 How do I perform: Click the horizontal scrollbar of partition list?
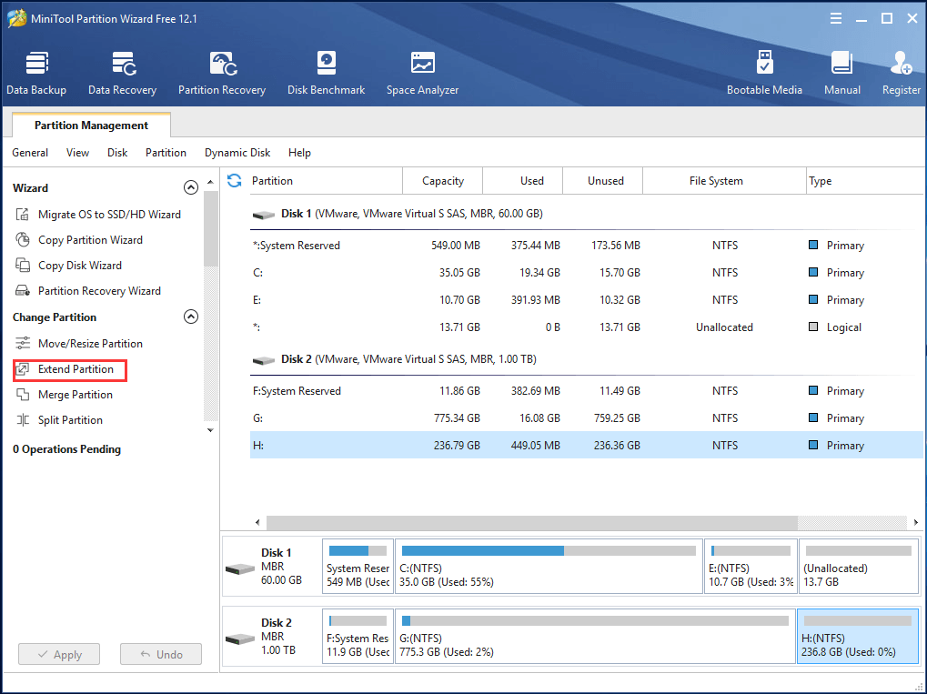[532, 522]
